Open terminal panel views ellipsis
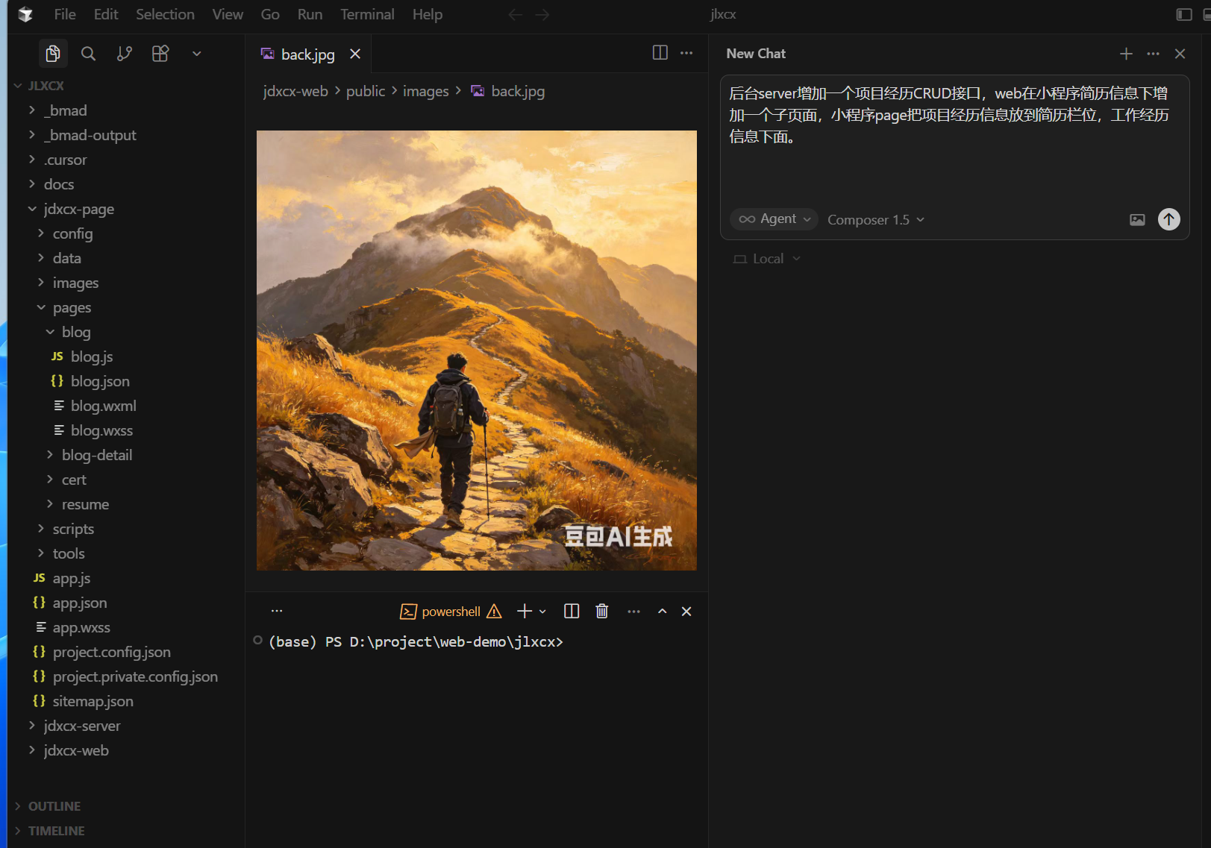The height and width of the screenshot is (848, 1211). pos(277,611)
